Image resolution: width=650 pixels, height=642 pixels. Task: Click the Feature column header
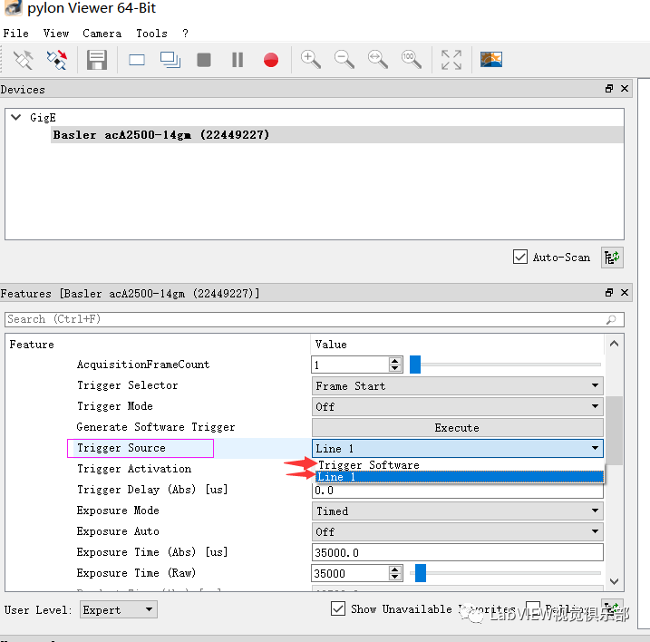tap(32, 345)
